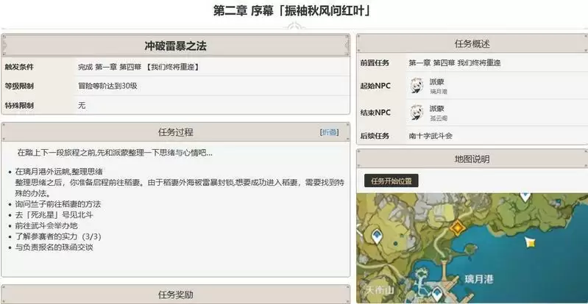Click the 触发条件 row label
The width and height of the screenshot is (588, 304).
(19, 67)
